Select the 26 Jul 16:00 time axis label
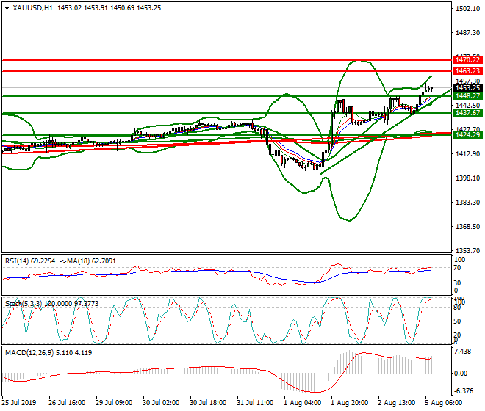This screenshot has width=485, height=411. pos(67,403)
